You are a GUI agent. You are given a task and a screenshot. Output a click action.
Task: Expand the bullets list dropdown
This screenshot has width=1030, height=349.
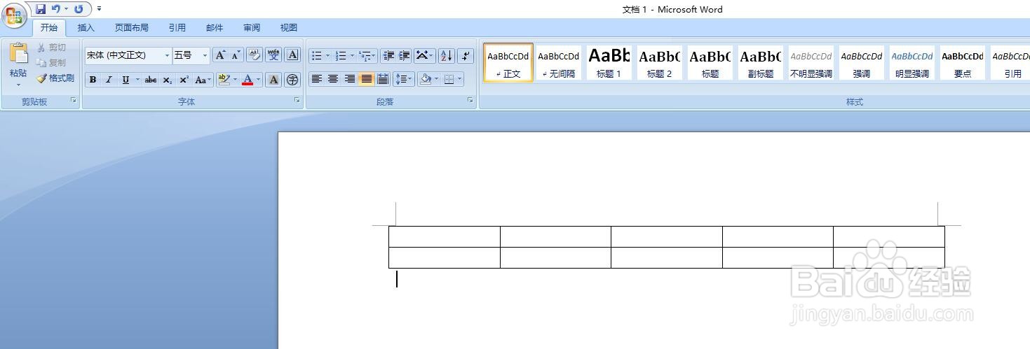click(x=328, y=55)
